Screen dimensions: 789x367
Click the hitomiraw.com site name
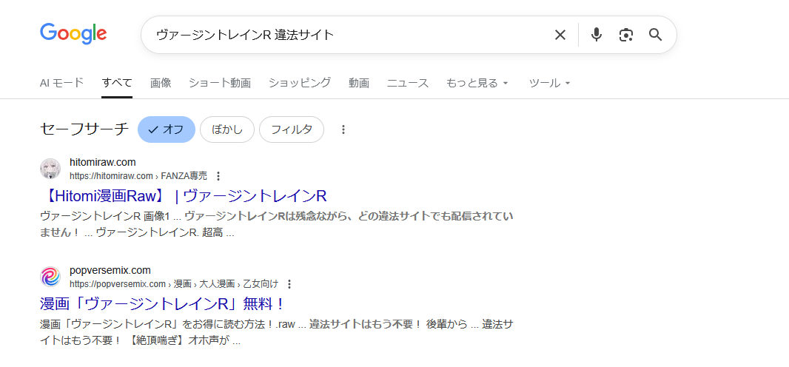103,162
